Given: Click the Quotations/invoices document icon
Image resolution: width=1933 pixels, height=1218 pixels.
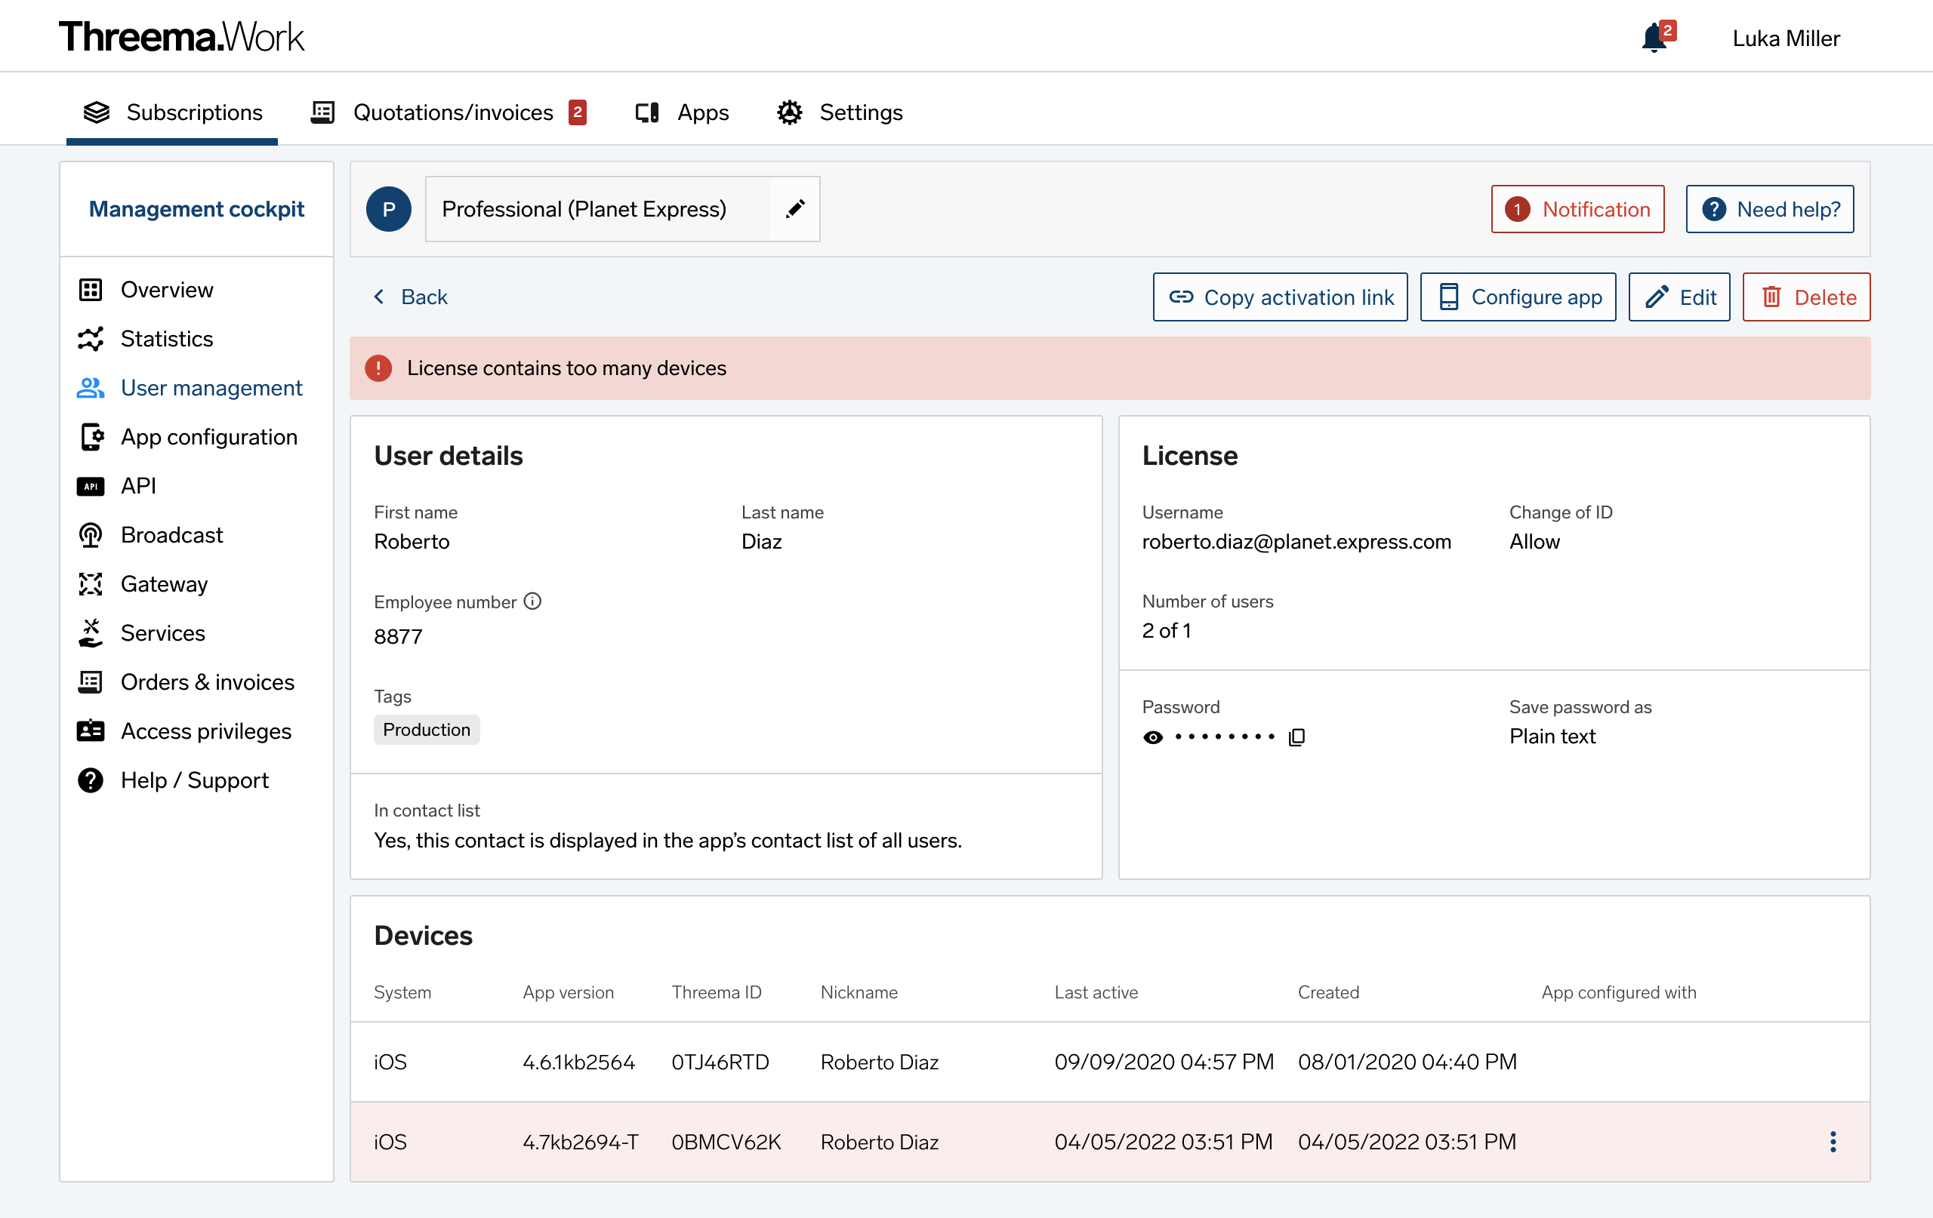Looking at the screenshot, I should (322, 112).
